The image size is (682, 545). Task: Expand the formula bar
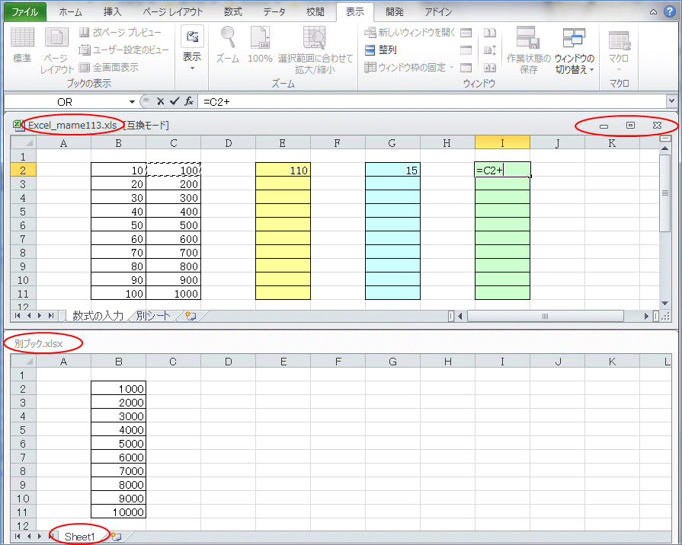tap(671, 100)
